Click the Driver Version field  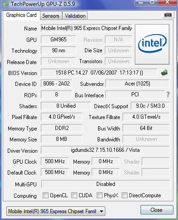[105, 150]
